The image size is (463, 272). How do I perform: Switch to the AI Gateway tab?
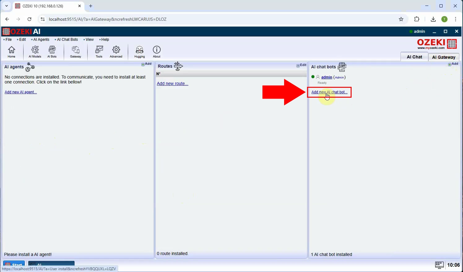(444, 57)
